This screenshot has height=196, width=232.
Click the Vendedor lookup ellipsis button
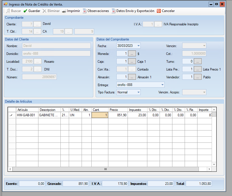198,77
